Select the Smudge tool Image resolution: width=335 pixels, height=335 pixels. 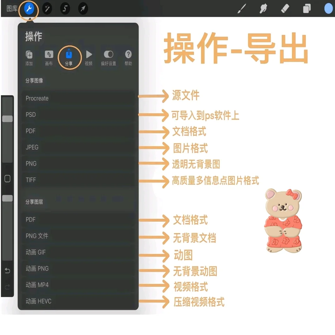pos(263,8)
